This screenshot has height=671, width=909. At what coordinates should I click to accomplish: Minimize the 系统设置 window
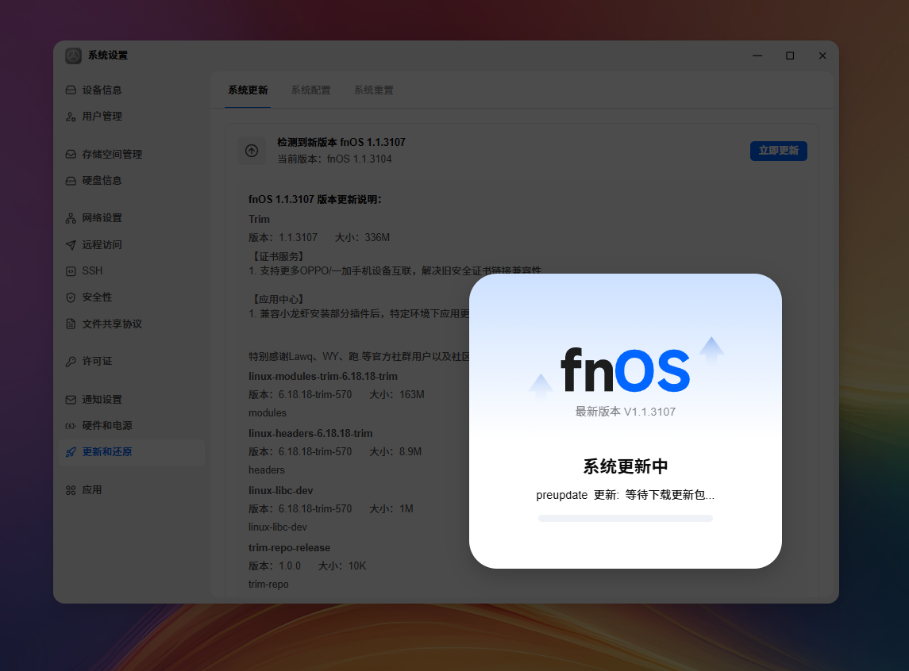click(x=757, y=56)
